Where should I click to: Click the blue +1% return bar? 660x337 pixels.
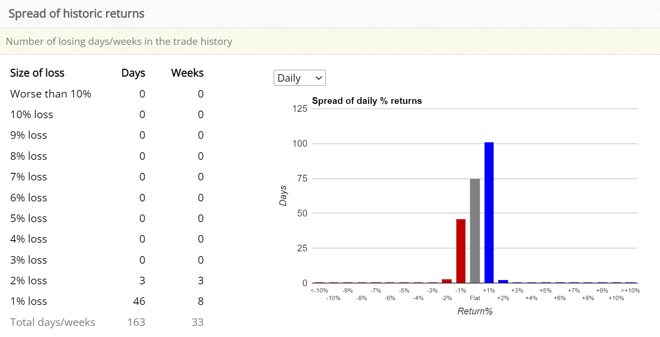coord(489,213)
